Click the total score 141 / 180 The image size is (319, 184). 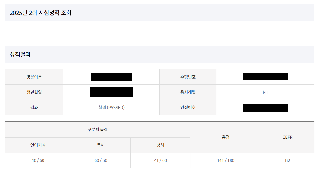(226, 160)
